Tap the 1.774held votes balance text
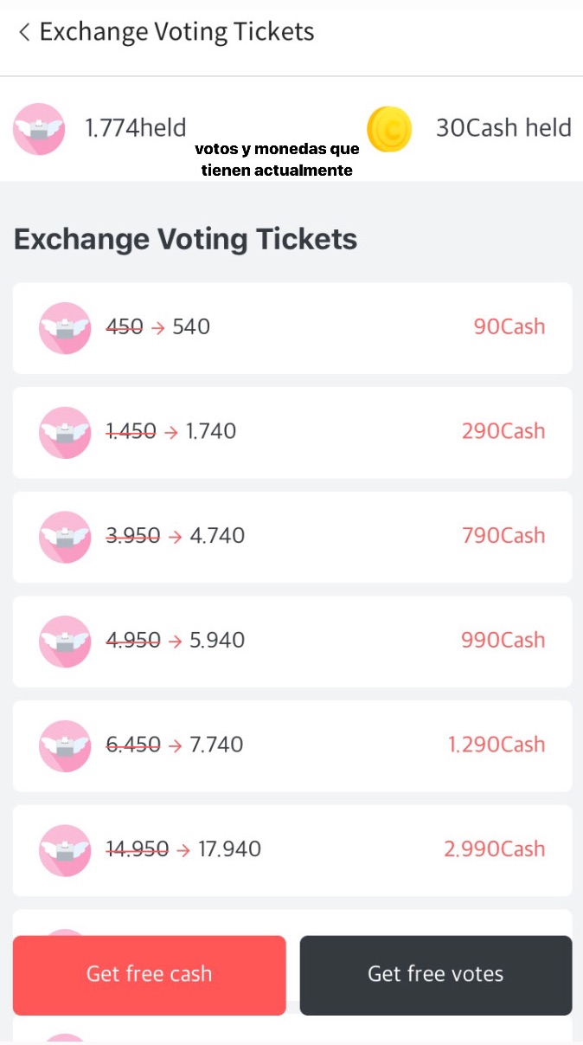The height and width of the screenshot is (1045, 583). coord(135,128)
